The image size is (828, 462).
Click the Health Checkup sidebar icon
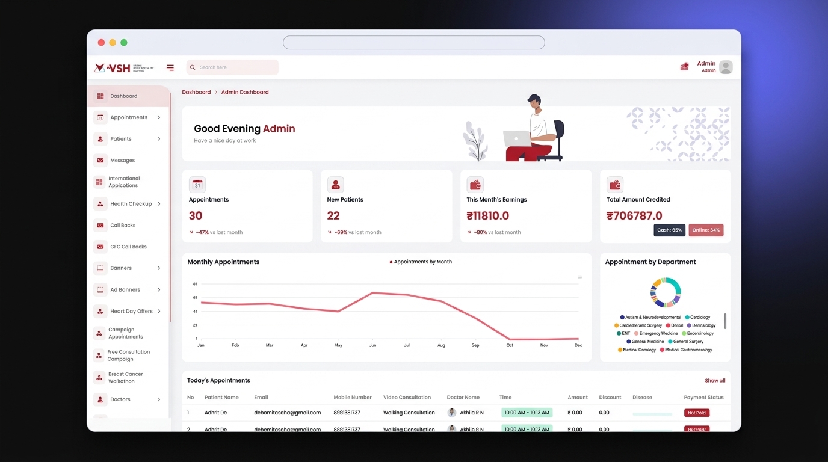point(100,204)
